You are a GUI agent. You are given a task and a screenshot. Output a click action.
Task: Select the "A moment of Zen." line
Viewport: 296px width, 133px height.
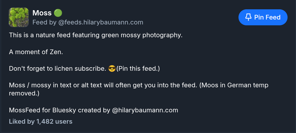[36, 52]
